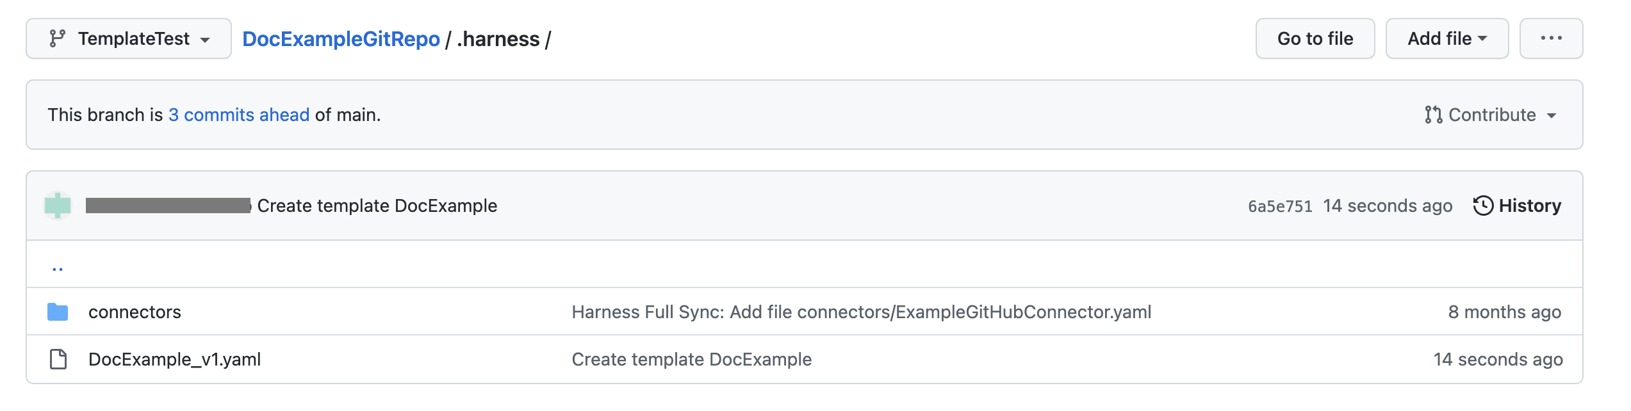Screen dimensions: 1631x411
Task: Click the commit author avatar thumbnail
Action: point(58,206)
